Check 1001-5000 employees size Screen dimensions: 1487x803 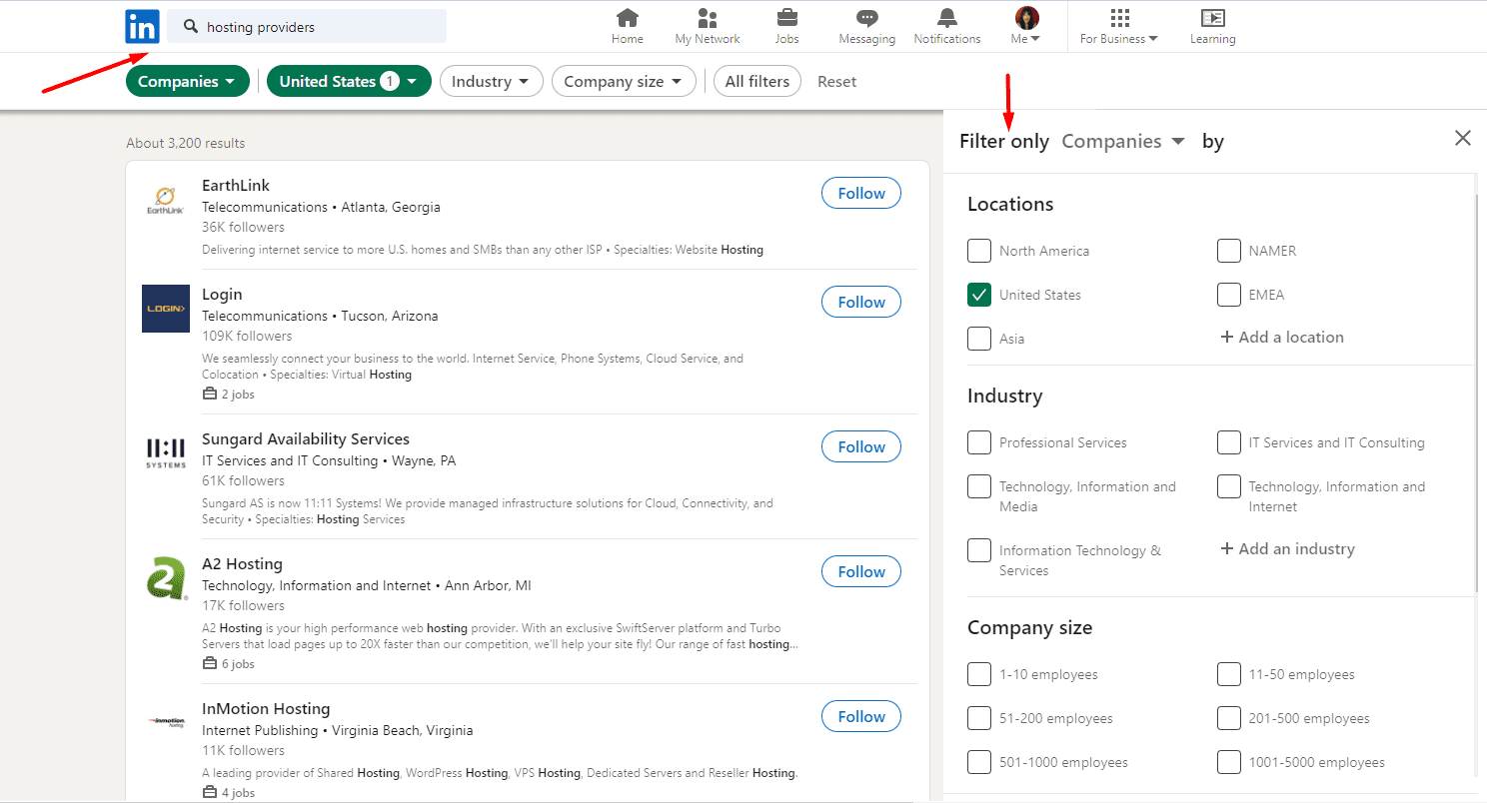coord(1229,762)
